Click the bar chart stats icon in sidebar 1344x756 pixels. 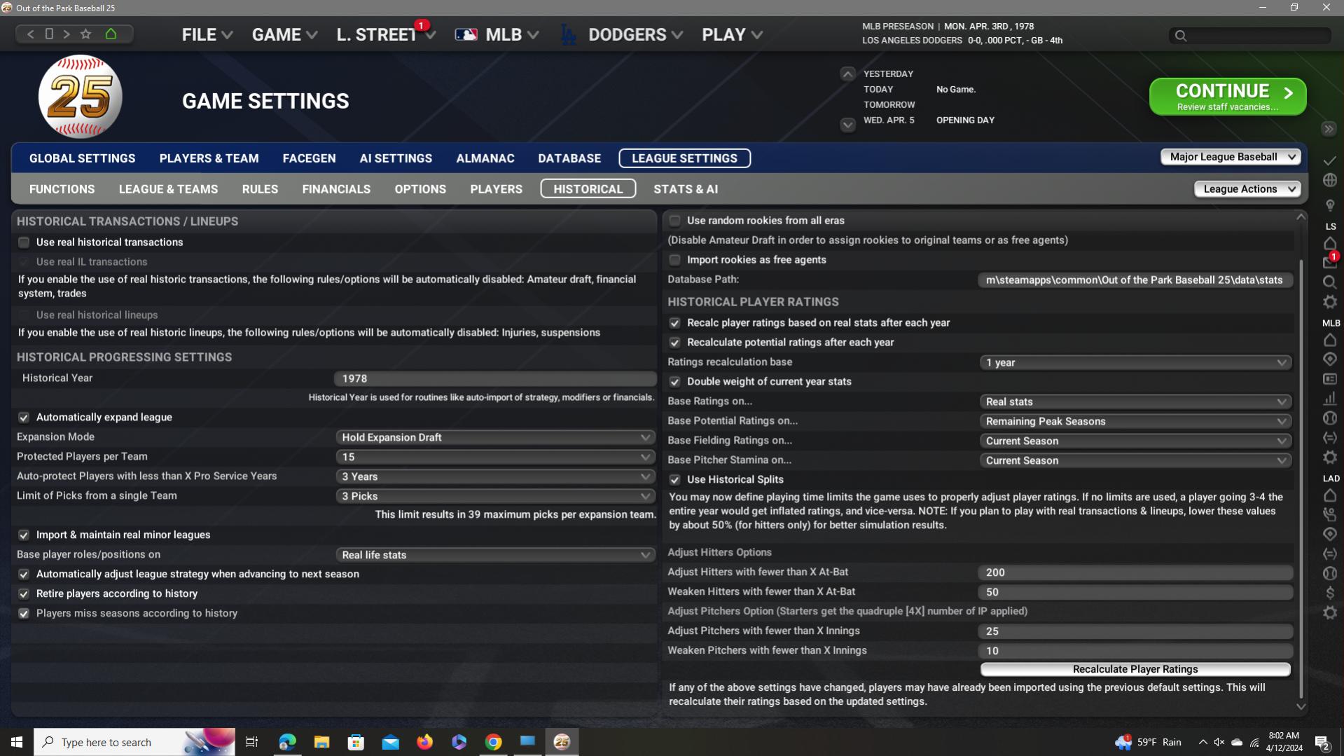1330,399
